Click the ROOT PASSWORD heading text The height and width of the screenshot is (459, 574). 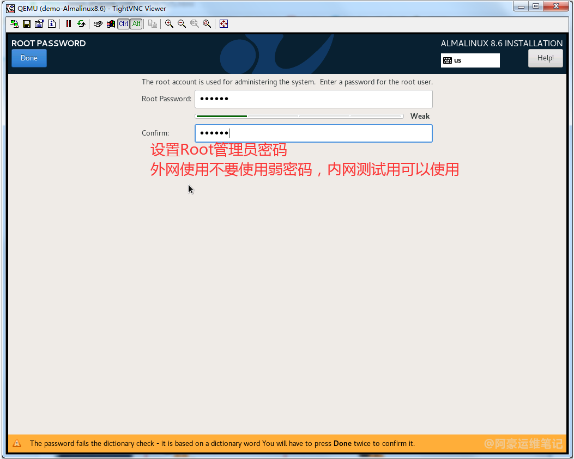(x=49, y=44)
